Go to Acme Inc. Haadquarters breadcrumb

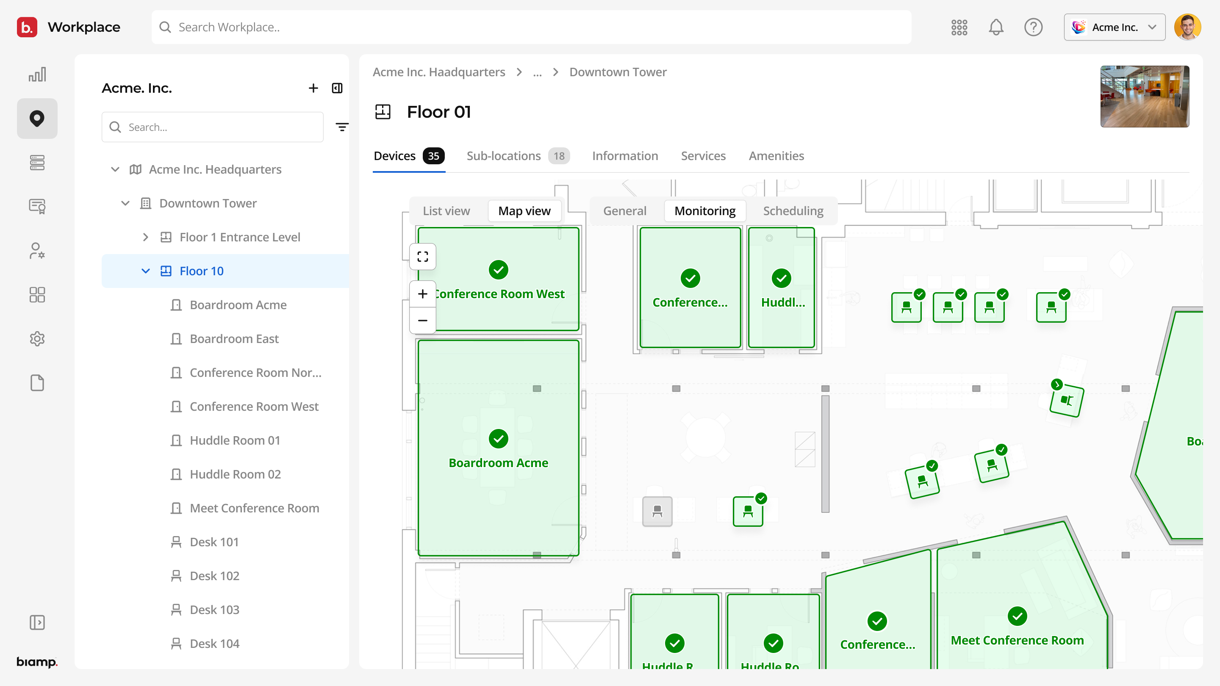(x=438, y=72)
